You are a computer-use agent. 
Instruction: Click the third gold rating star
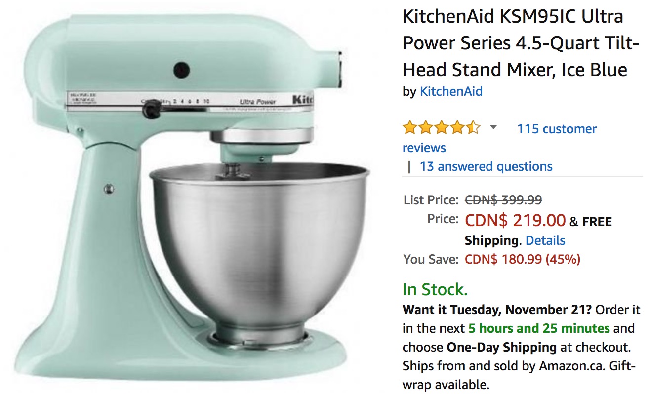442,128
